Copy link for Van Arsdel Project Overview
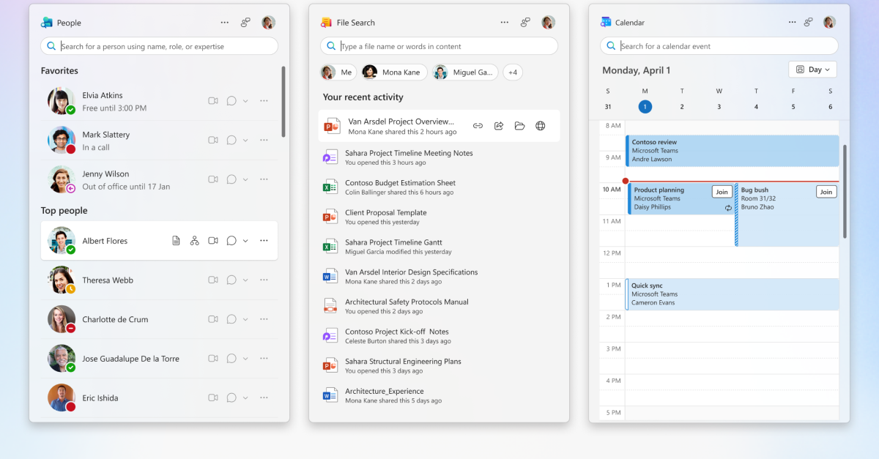This screenshot has width=879, height=459. (478, 126)
